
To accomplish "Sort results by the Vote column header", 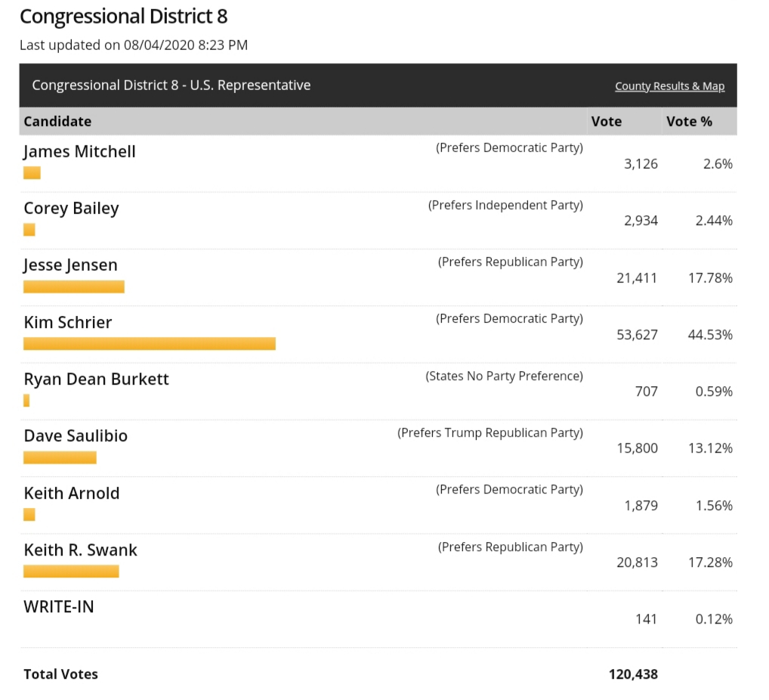I will pyautogui.click(x=607, y=121).
